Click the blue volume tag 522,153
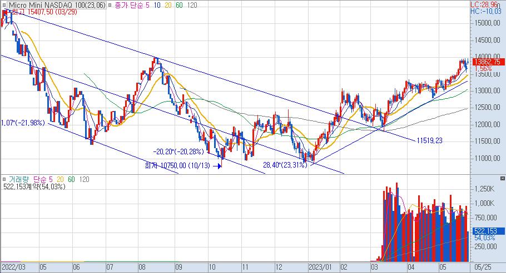The image size is (506, 273). coord(489,231)
